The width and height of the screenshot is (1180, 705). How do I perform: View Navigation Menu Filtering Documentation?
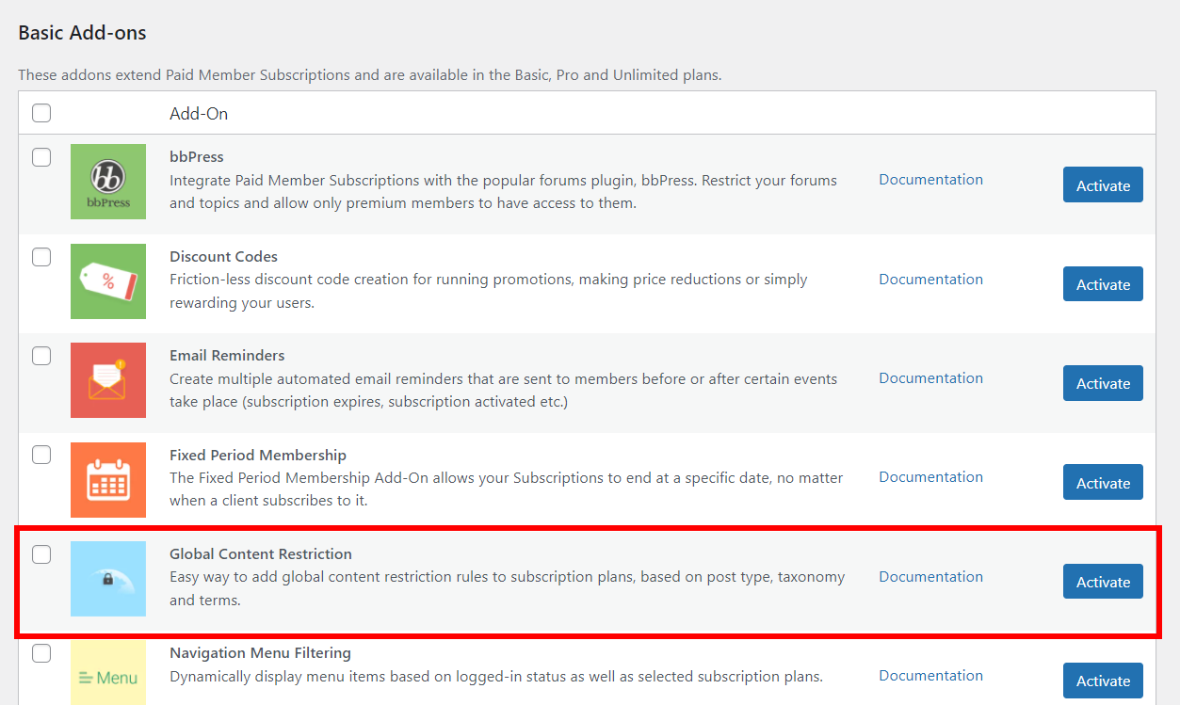(930, 676)
